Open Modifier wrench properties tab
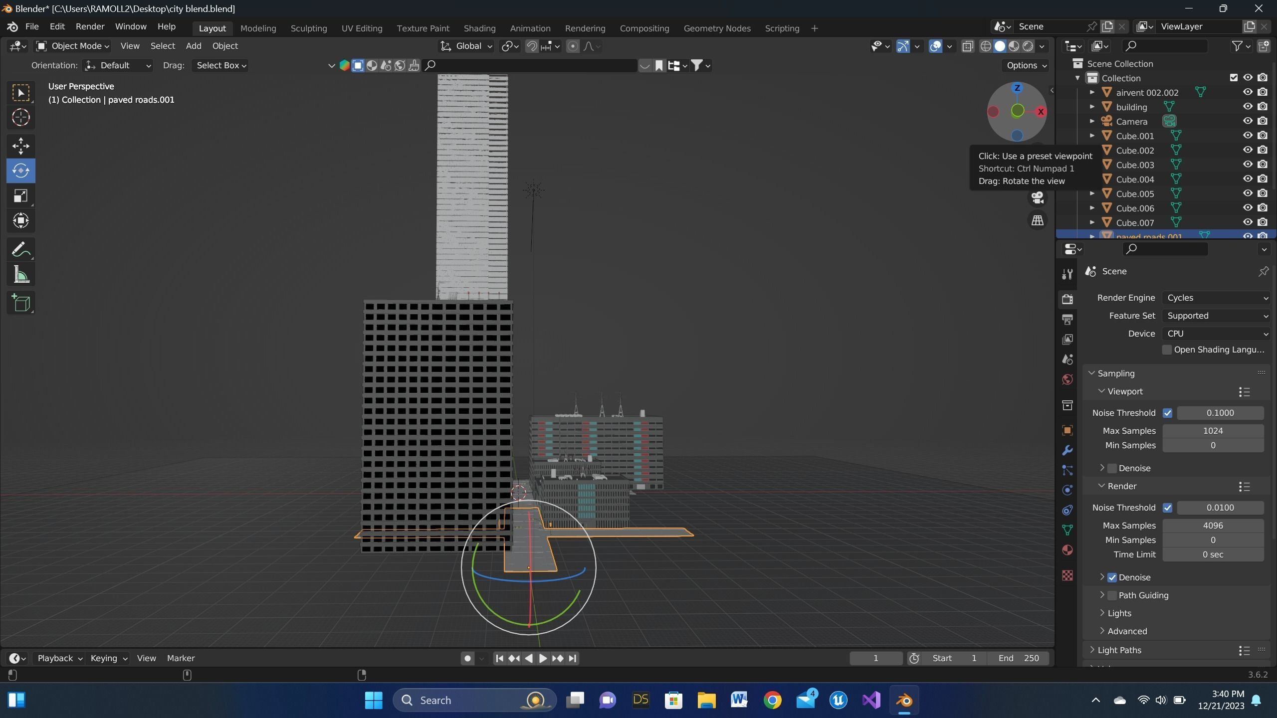 click(1067, 450)
